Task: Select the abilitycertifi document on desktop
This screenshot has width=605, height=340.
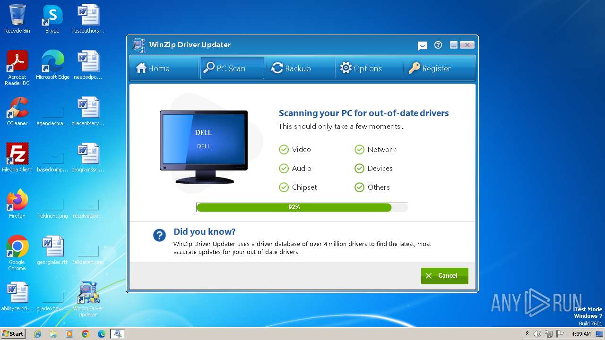Action: point(17,297)
